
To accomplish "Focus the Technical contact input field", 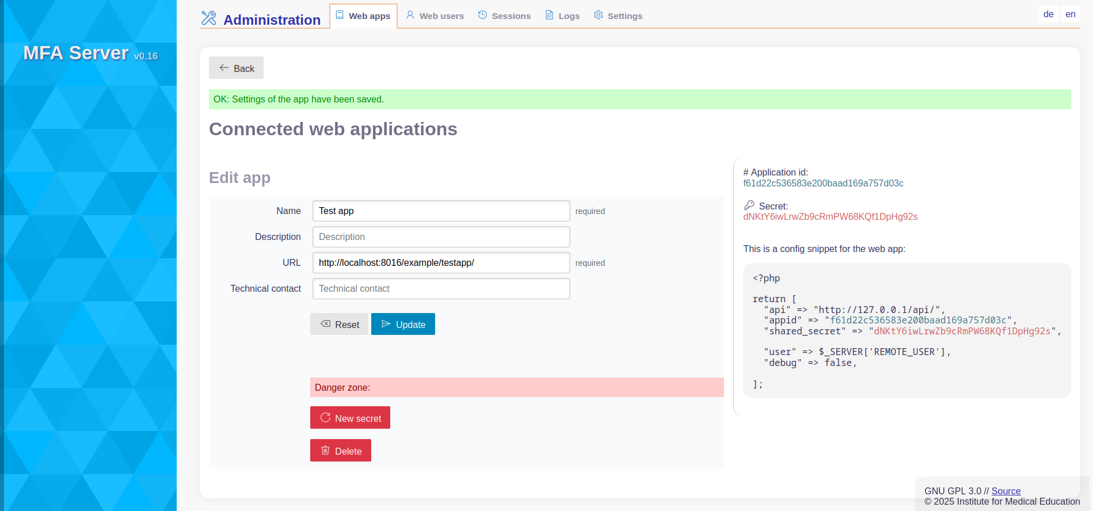I will click(441, 288).
